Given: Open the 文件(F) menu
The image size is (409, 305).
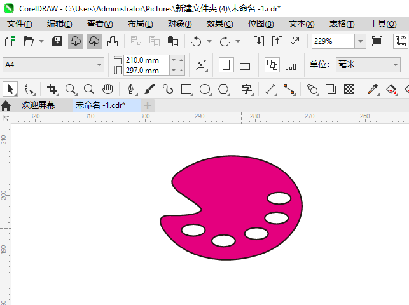Looking at the screenshot, I should [20, 24].
